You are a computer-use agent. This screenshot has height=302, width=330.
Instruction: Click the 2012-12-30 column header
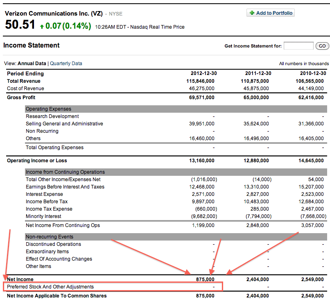tap(203, 73)
